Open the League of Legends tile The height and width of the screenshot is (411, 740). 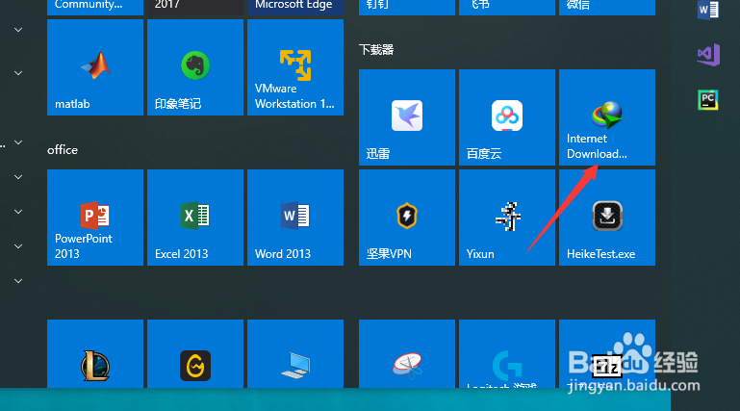tap(95, 354)
